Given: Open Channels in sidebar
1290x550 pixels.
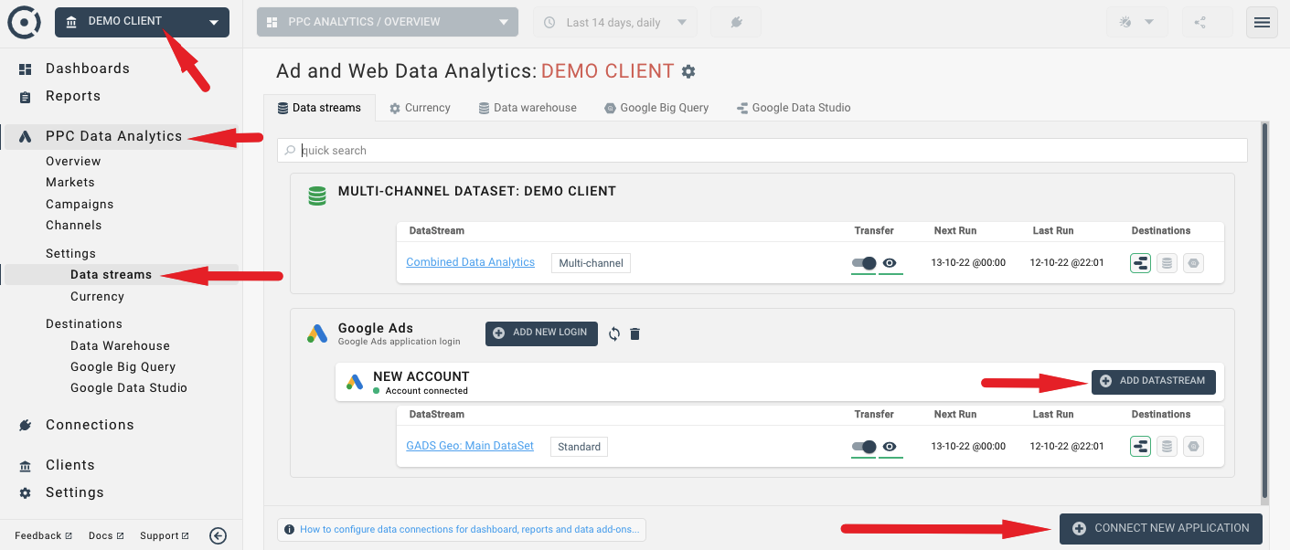Looking at the screenshot, I should [x=74, y=225].
